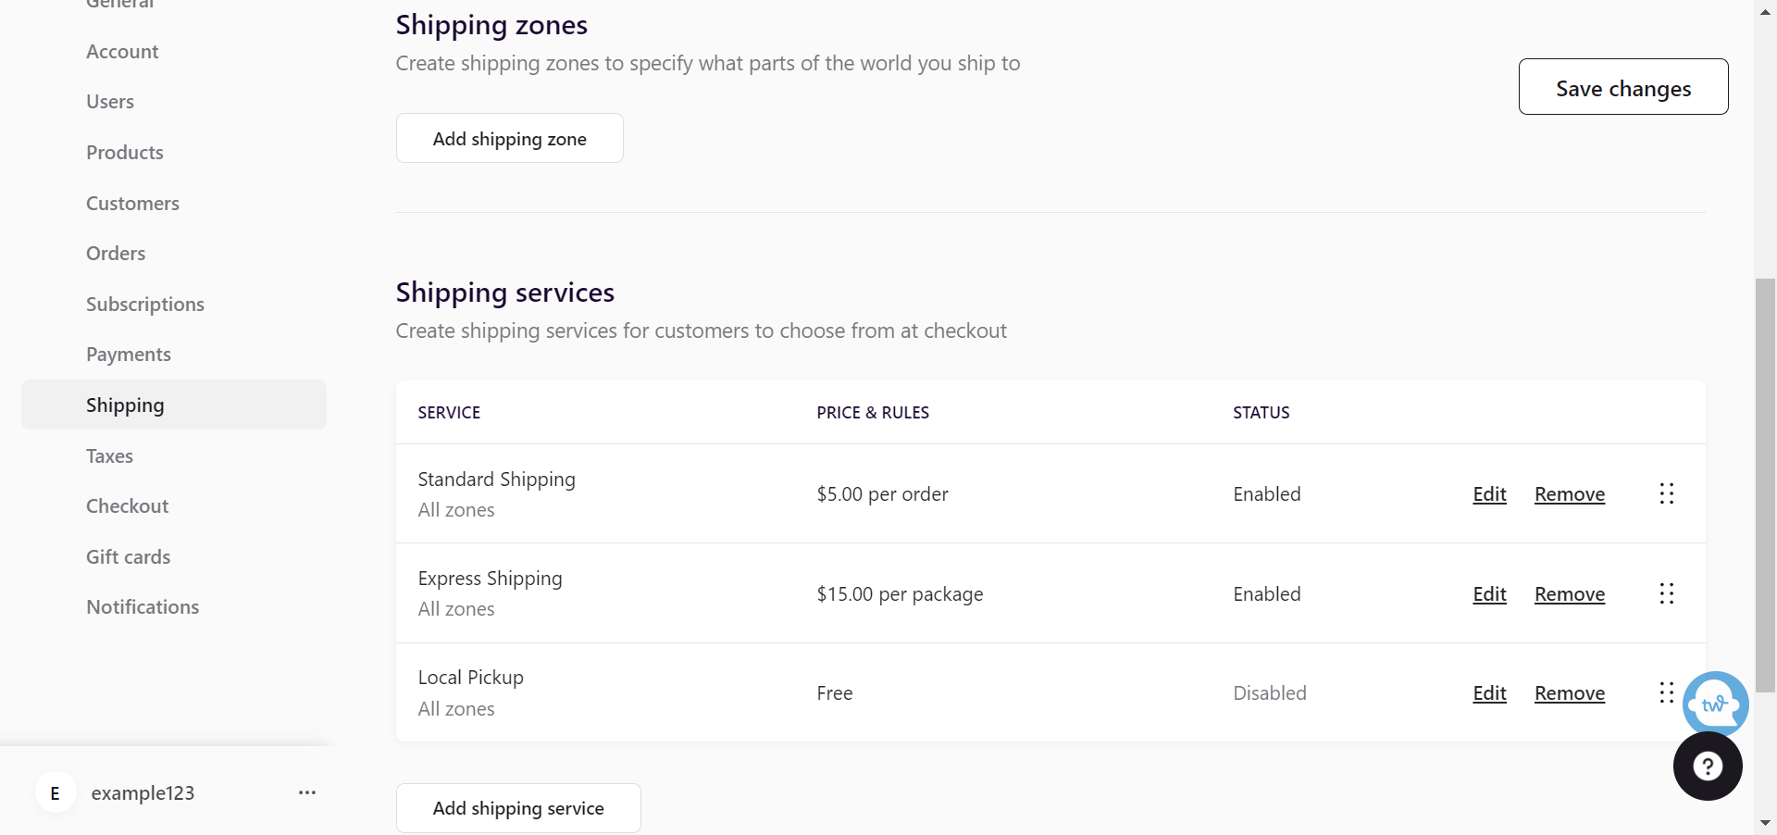Viewport: 1777px width, 835px height.
Task: Click the scrollbar down arrow
Action: pos(1765,823)
